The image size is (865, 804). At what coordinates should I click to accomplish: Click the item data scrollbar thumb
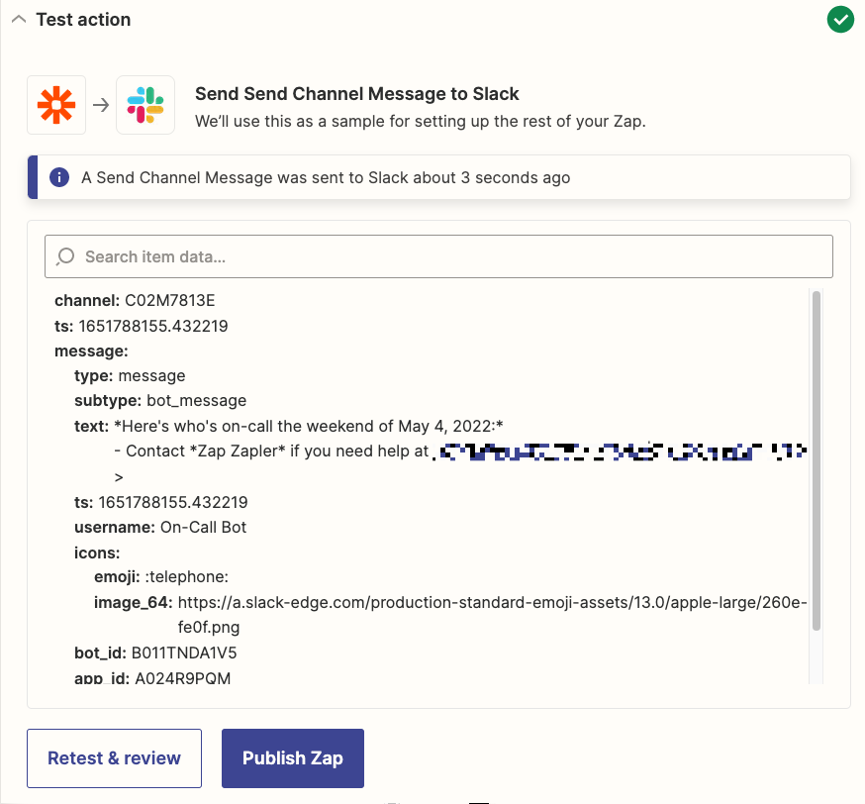pyautogui.click(x=817, y=460)
